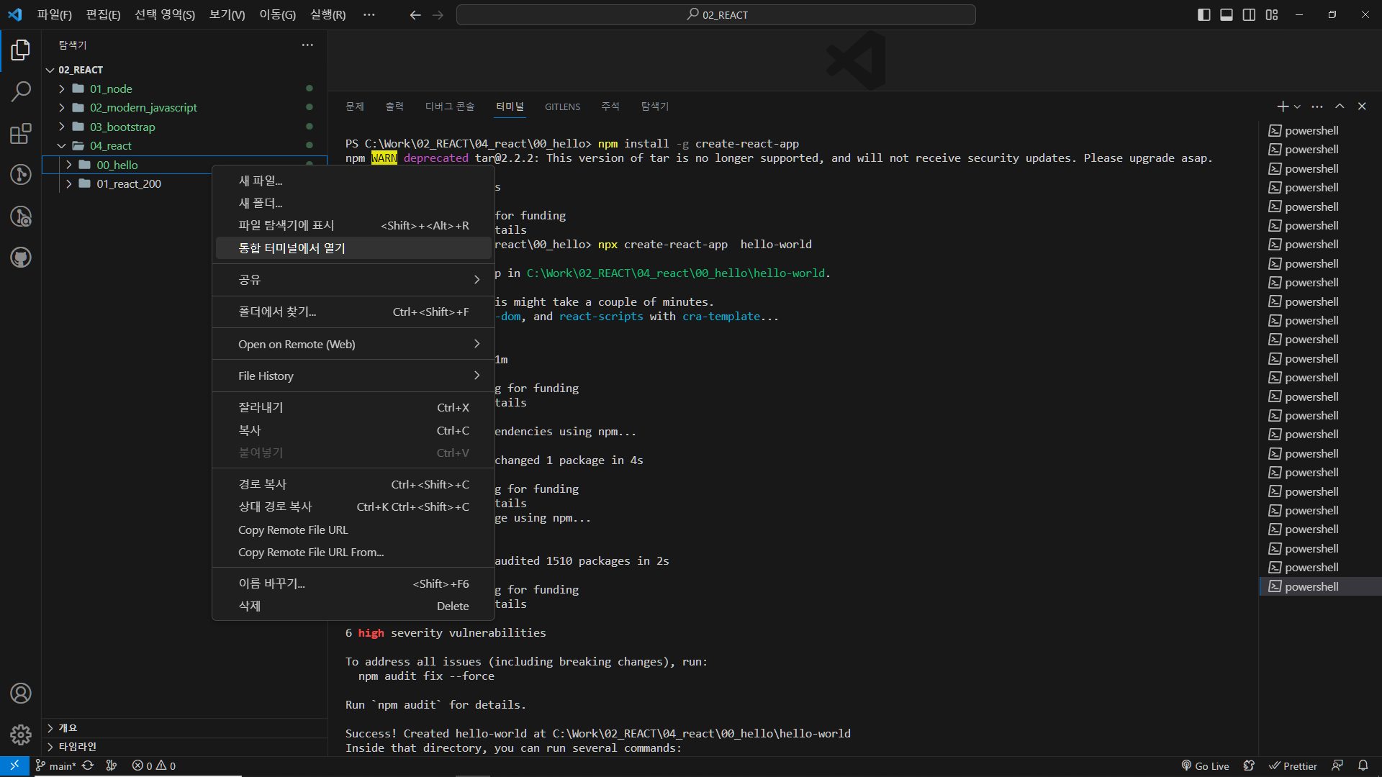Toggle the primary side bar layout icon
The width and height of the screenshot is (1382, 777).
click(x=1203, y=15)
